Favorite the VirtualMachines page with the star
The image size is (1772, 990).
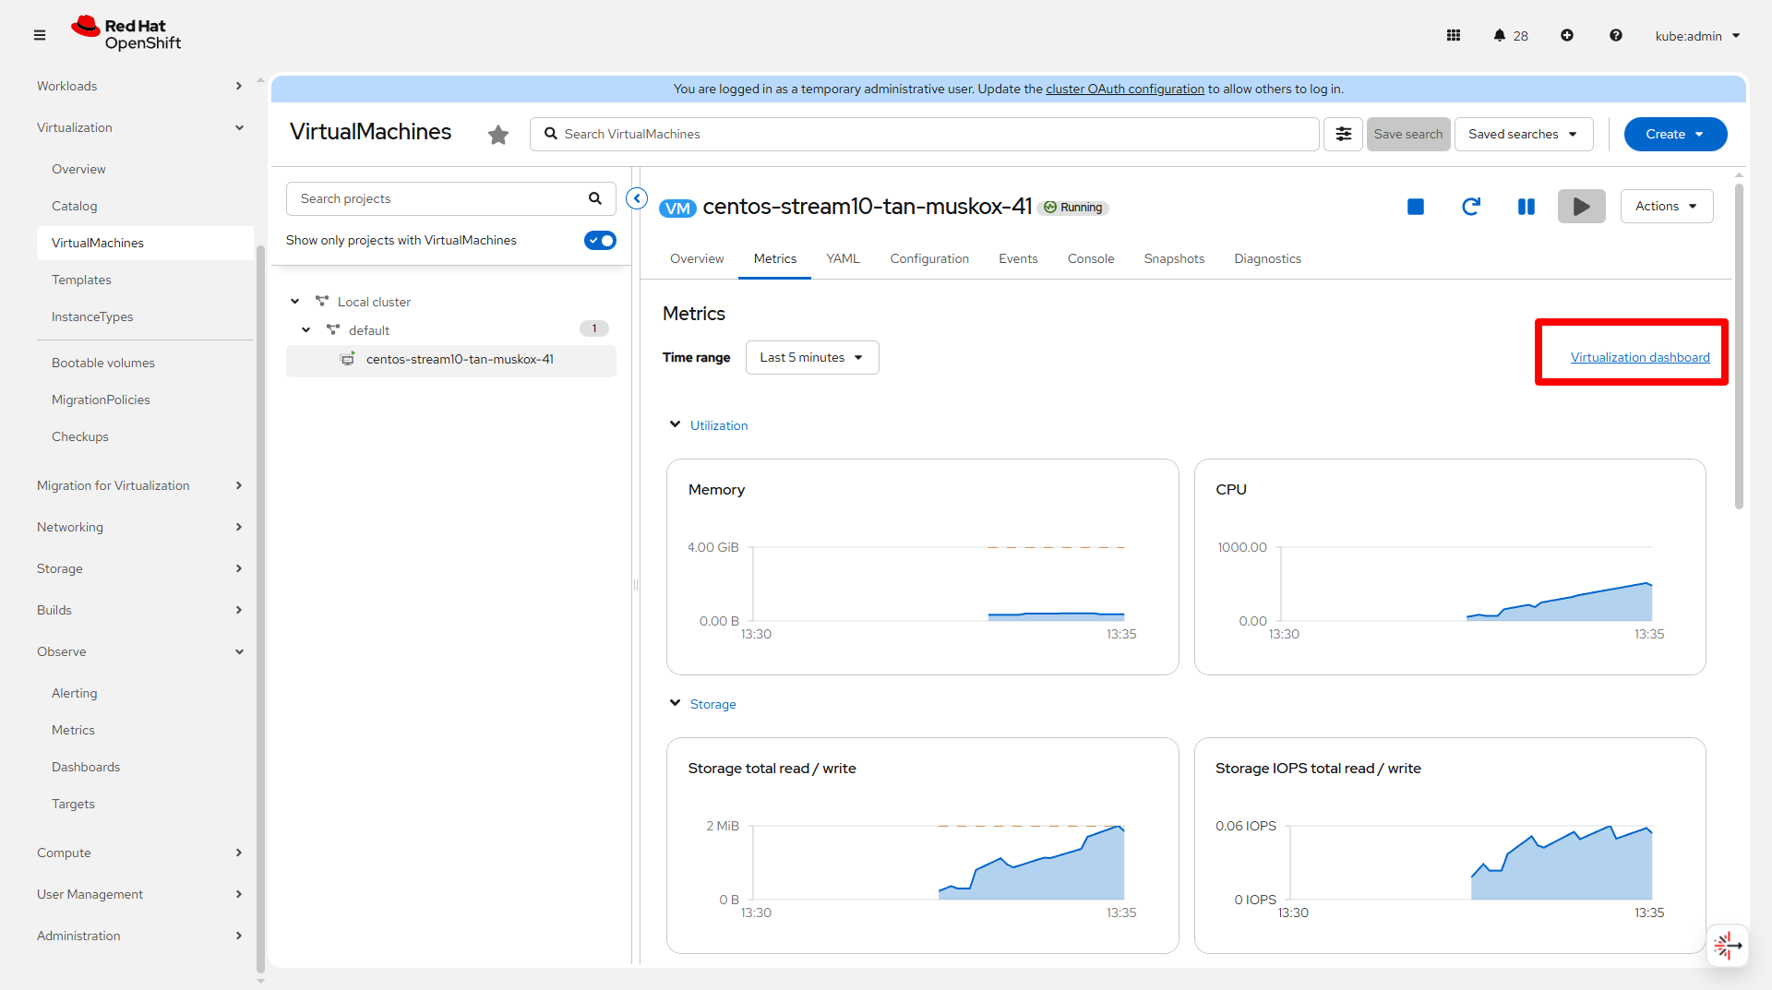[x=498, y=135]
